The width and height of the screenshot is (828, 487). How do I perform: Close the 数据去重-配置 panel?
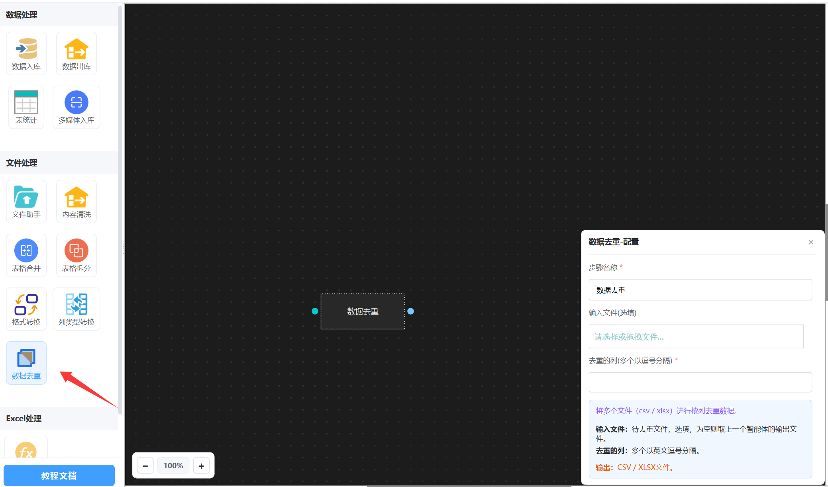(811, 242)
